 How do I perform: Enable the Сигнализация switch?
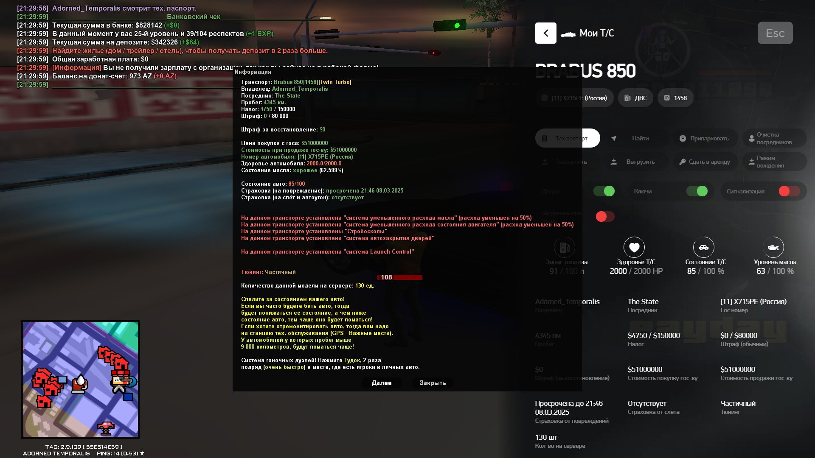click(790, 191)
